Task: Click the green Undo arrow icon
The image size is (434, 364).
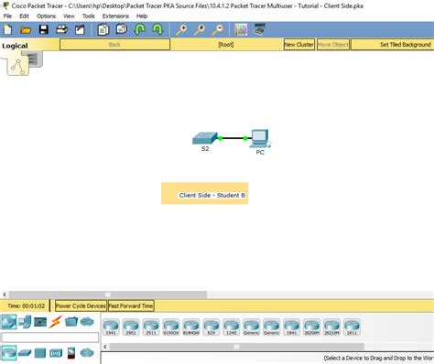Action: [139, 30]
